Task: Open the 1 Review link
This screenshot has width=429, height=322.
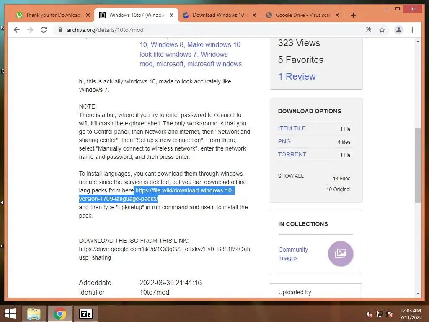Action: (x=297, y=76)
